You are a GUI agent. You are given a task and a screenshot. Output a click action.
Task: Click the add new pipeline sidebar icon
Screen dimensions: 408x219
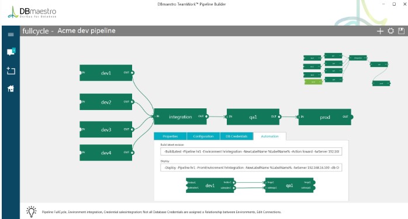11,70
